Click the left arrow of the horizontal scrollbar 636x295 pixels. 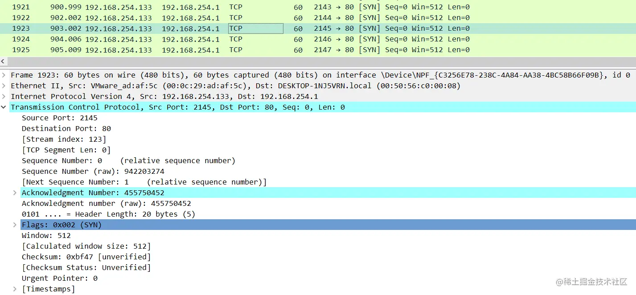pyautogui.click(x=3, y=61)
